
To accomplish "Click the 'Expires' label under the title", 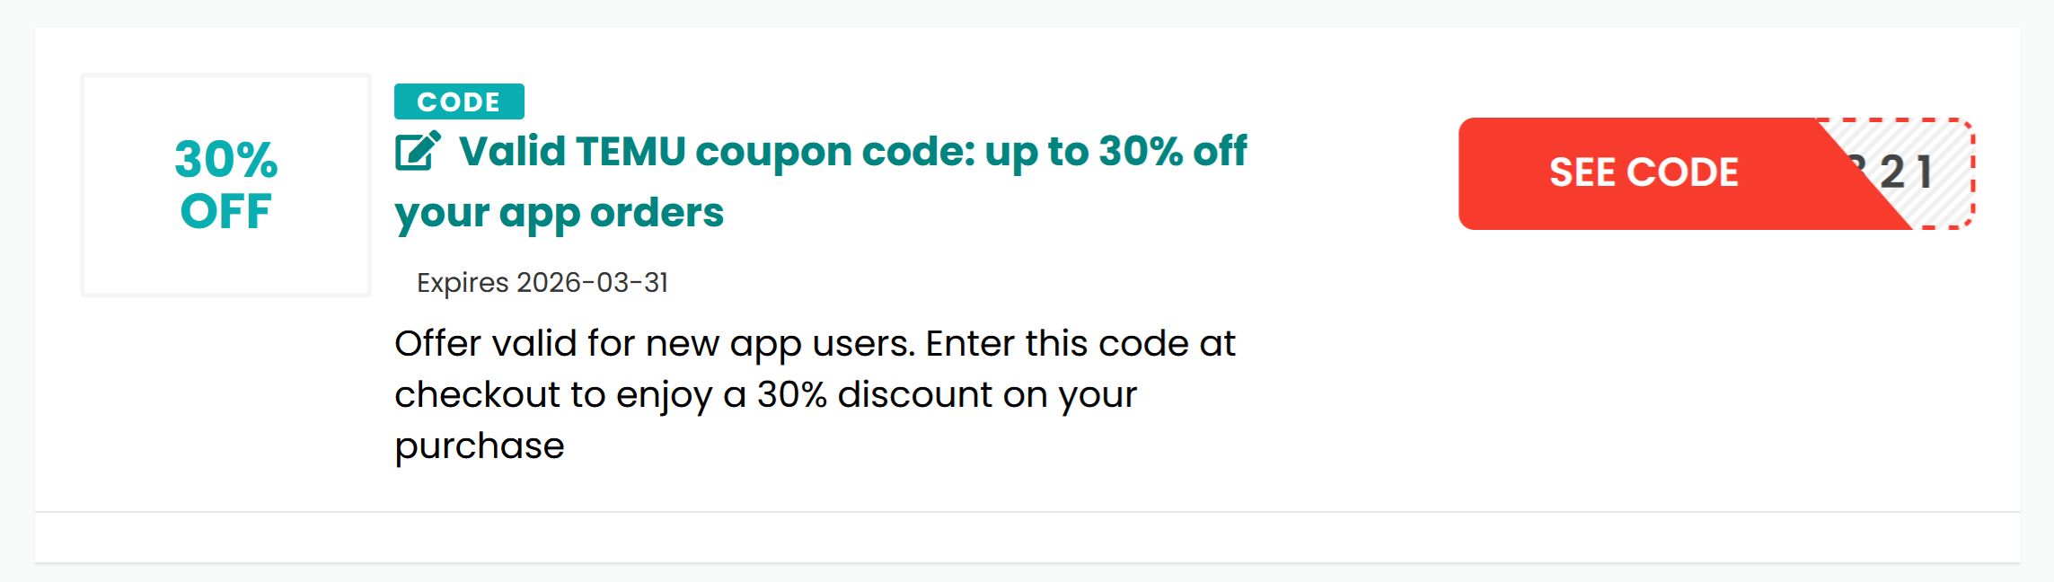I will click(463, 283).
